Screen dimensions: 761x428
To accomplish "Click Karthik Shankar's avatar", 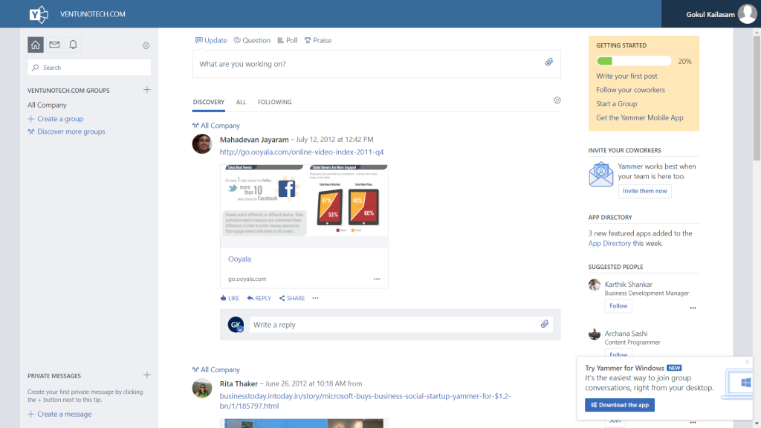I will click(595, 285).
